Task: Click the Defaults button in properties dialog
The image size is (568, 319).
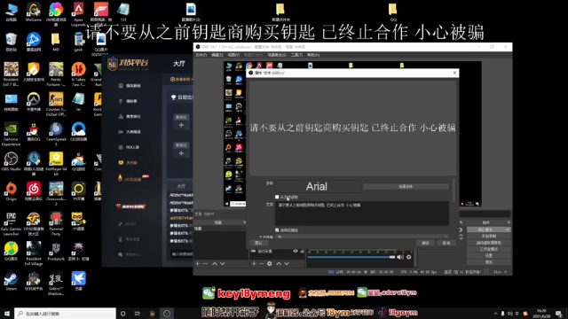Action: tap(258, 243)
